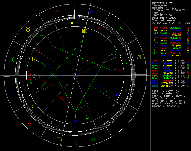Click the '7:30am (ST +8:00 GMT)' time line

[x=169, y=10]
